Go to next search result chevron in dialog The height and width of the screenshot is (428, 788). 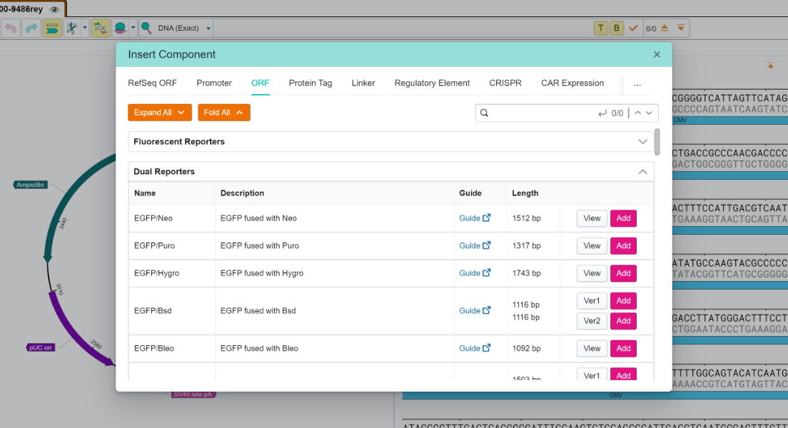click(649, 113)
